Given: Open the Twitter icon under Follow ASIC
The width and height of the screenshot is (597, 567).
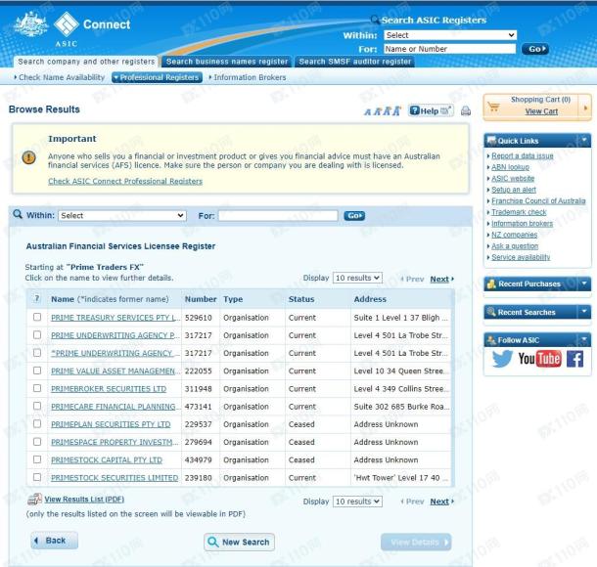Looking at the screenshot, I should tap(502, 358).
